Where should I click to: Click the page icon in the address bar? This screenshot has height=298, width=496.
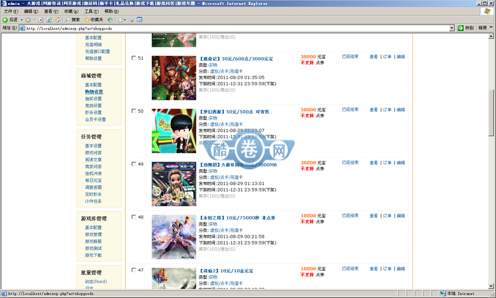pyautogui.click(x=22, y=28)
